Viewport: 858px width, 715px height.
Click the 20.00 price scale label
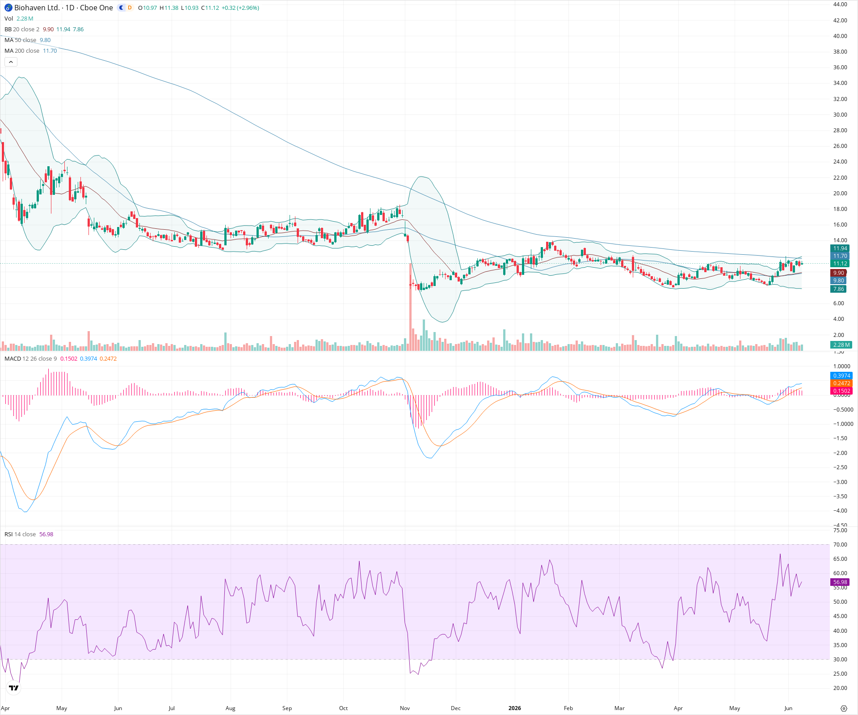pos(840,193)
